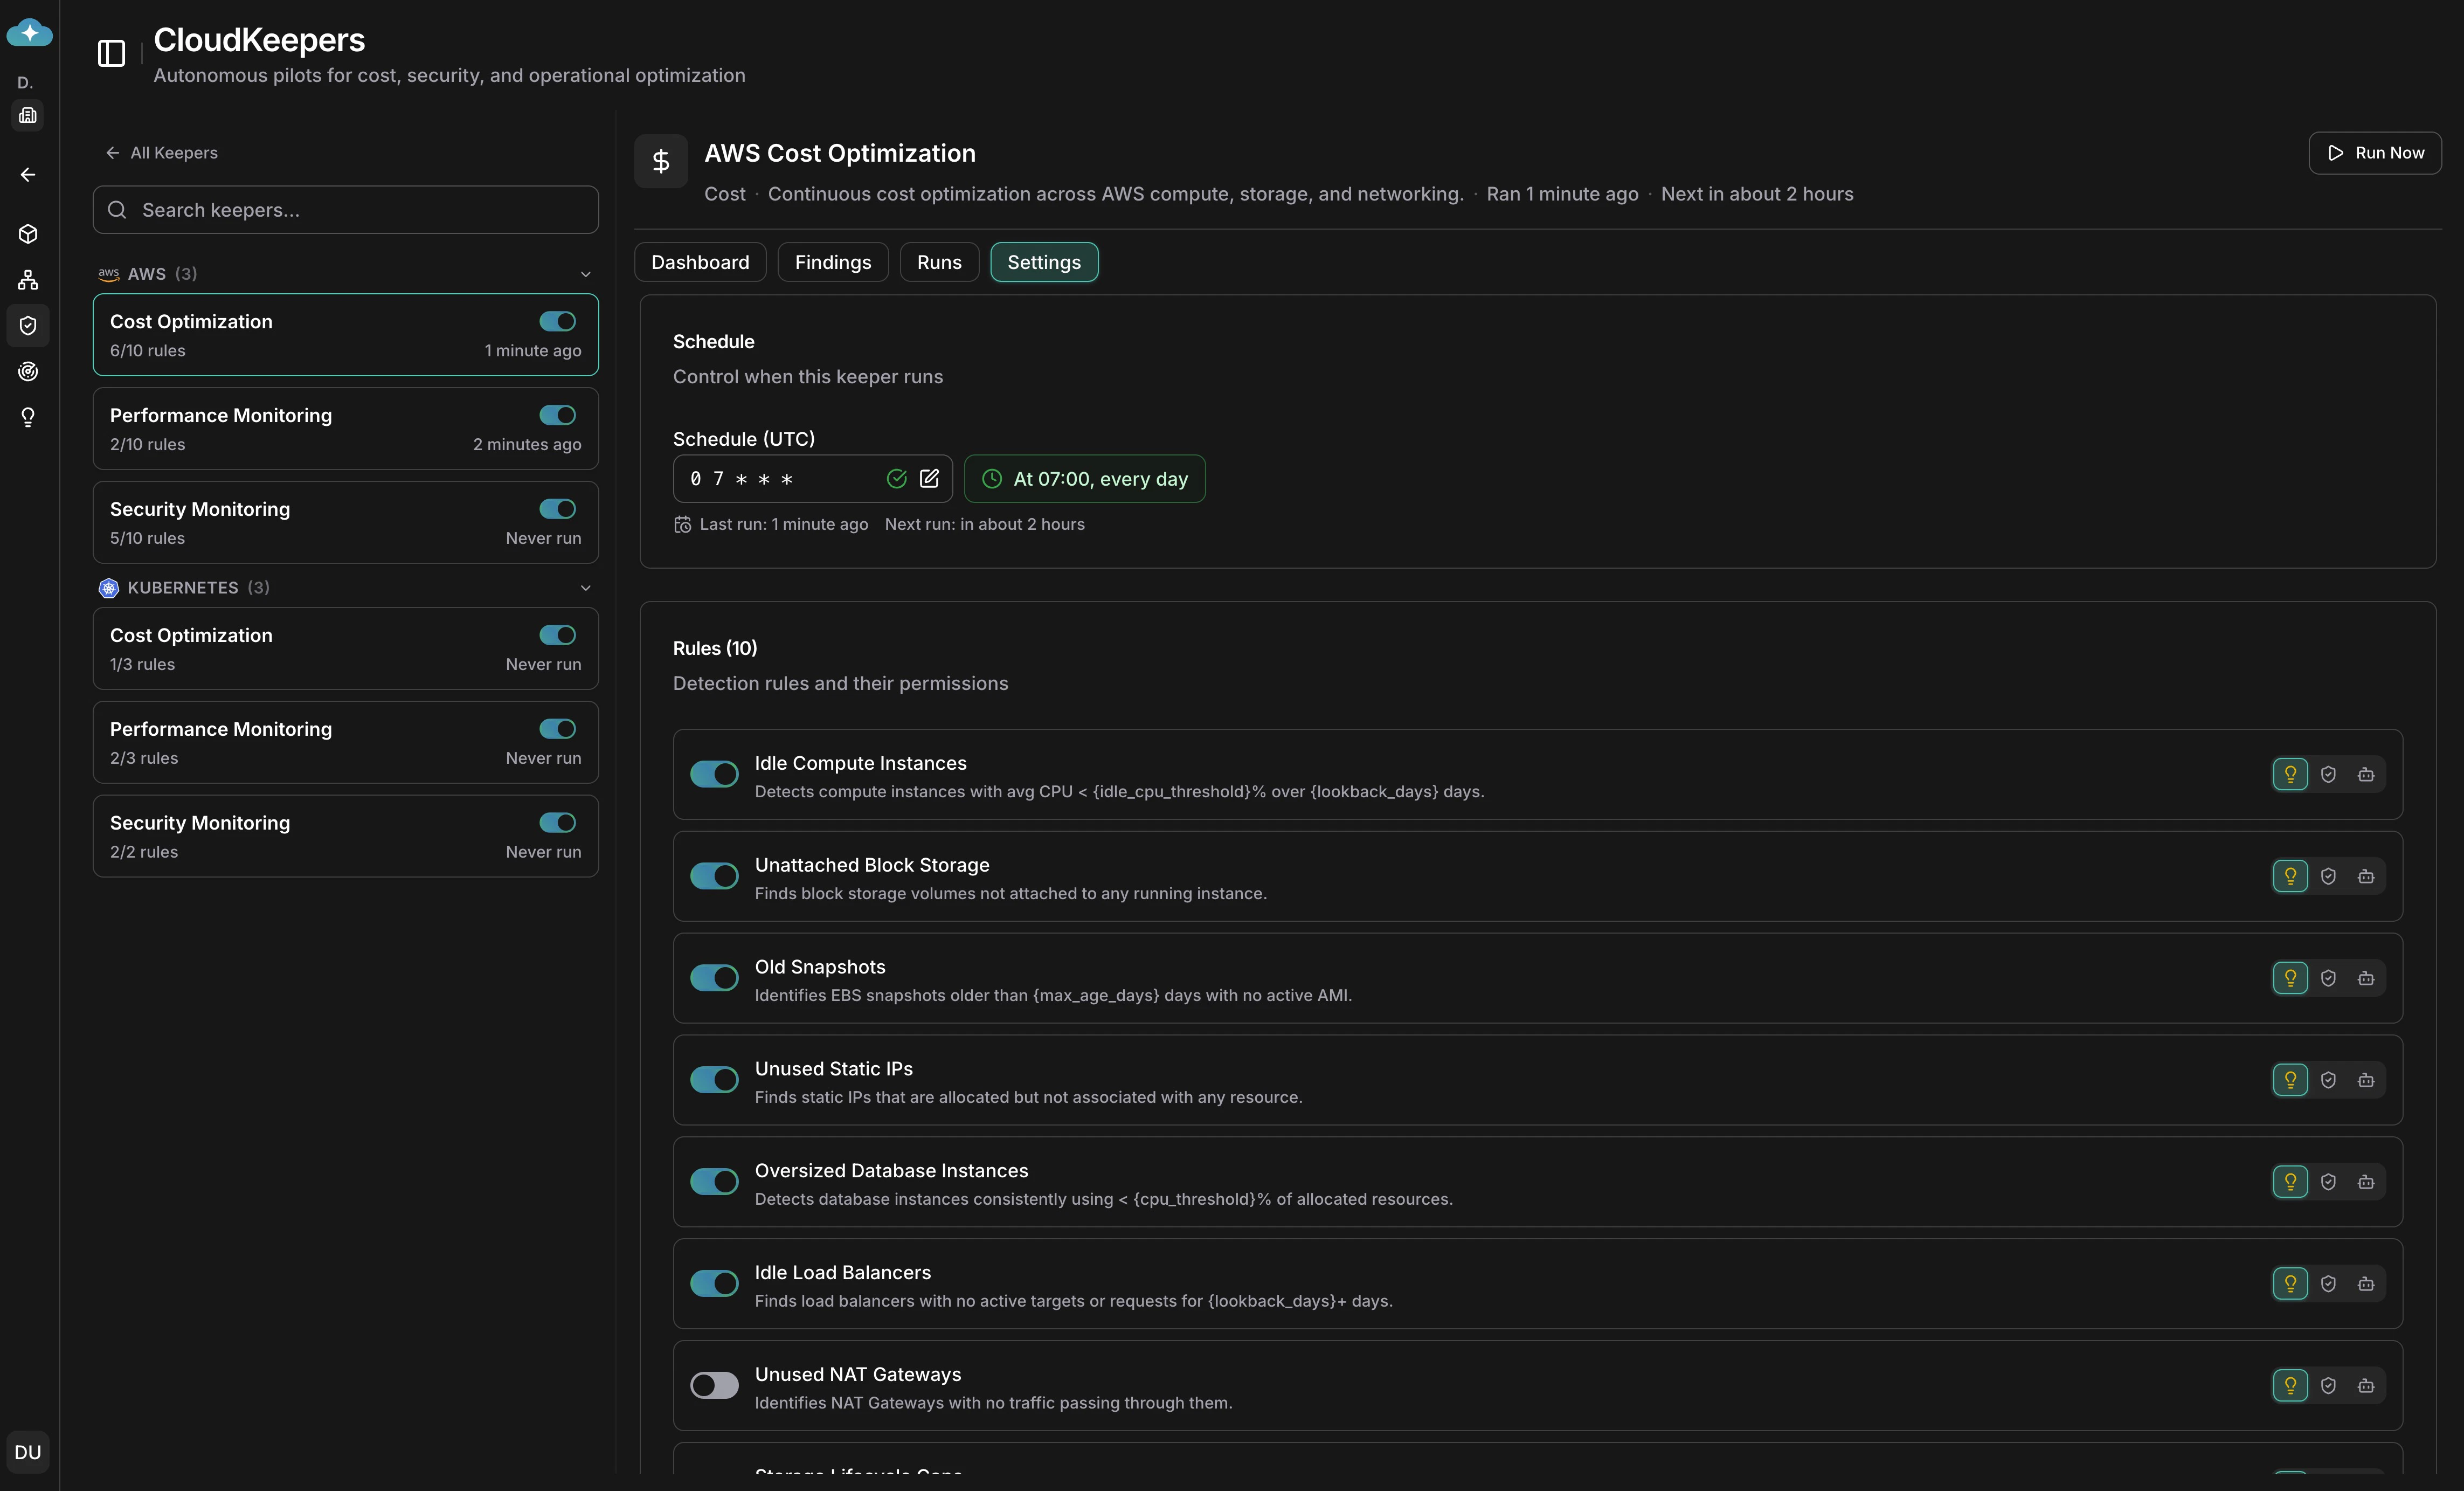Click the Search keepers input field

344,209
